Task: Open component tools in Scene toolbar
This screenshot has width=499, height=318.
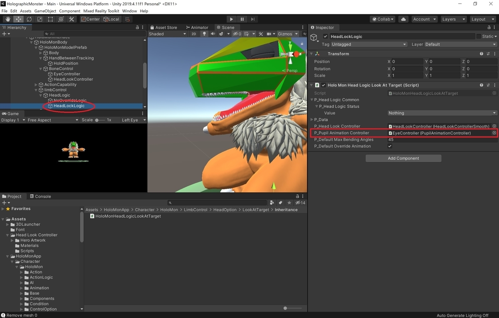Action: click(261, 34)
